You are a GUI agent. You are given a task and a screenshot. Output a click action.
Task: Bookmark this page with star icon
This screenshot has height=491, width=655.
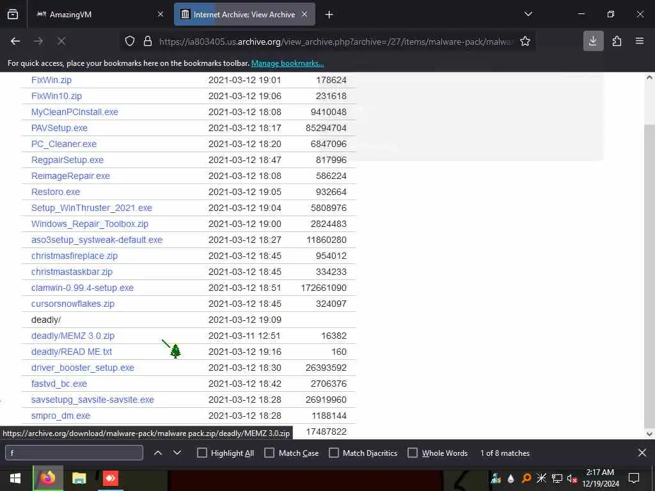525,41
